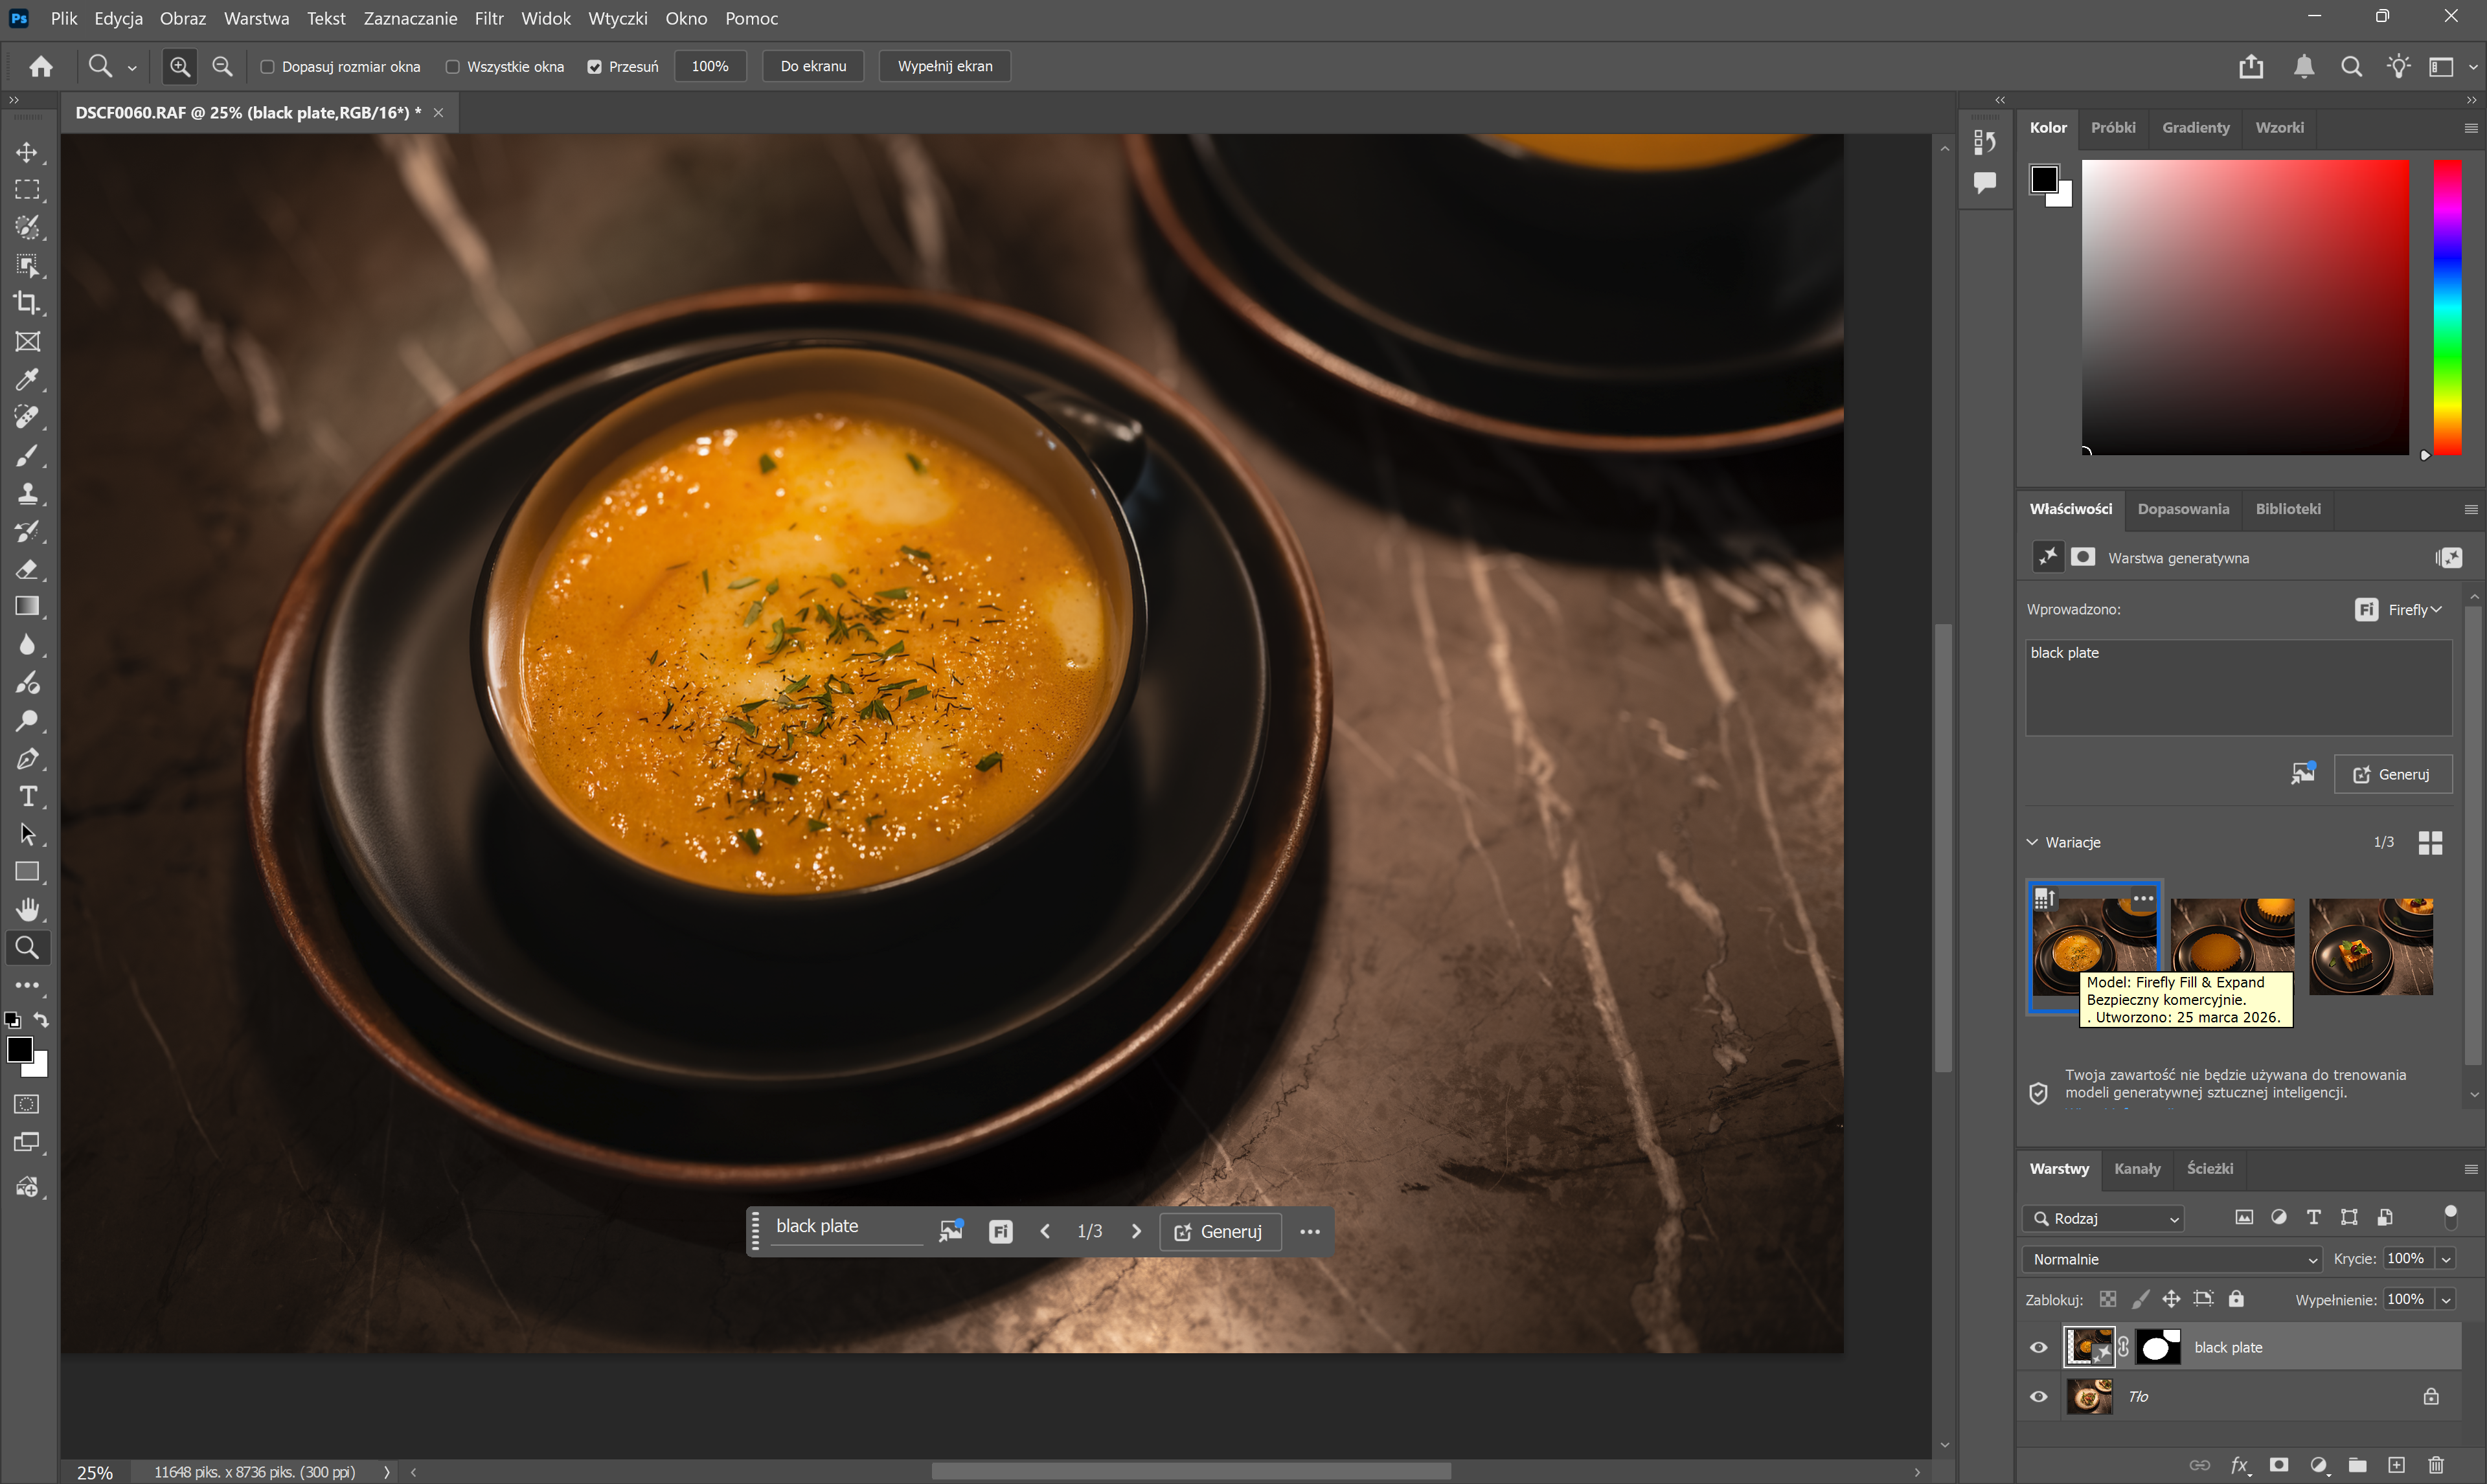The image size is (2487, 1484).
Task: Click the delete layer trash icon
Action: [2436, 1465]
